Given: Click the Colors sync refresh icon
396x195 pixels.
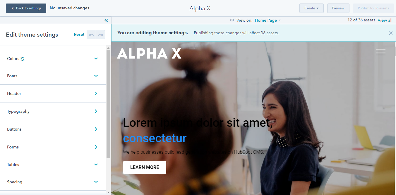Looking at the screenshot, I should click(23, 59).
